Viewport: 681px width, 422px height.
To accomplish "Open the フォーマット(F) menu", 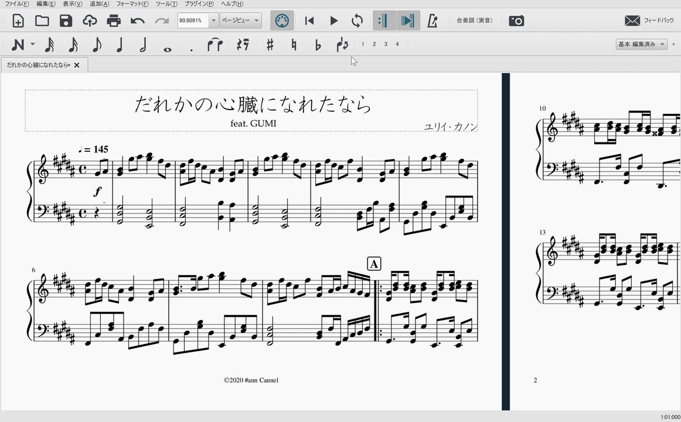I will click(132, 4).
